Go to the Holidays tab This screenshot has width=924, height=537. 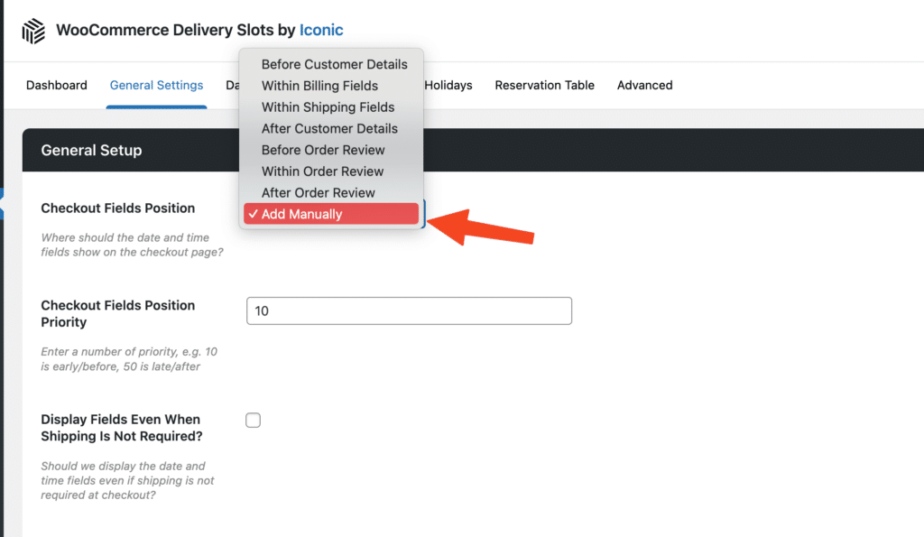(448, 85)
